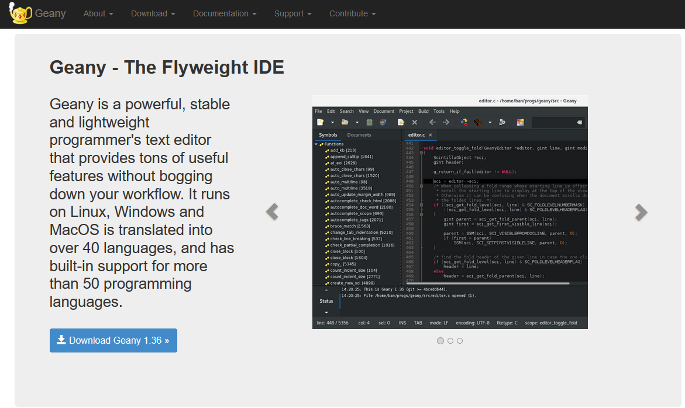
Task: Expand the New file dropdown arrow
Action: tap(332, 122)
